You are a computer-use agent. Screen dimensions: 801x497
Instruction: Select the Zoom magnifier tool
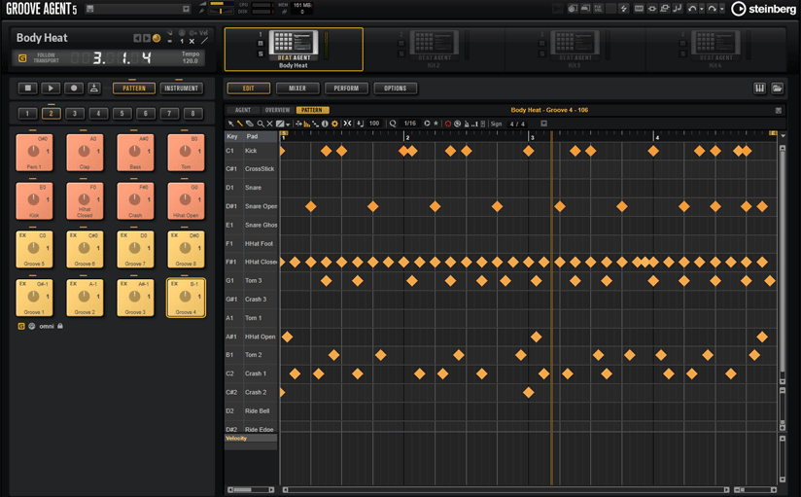(x=261, y=124)
